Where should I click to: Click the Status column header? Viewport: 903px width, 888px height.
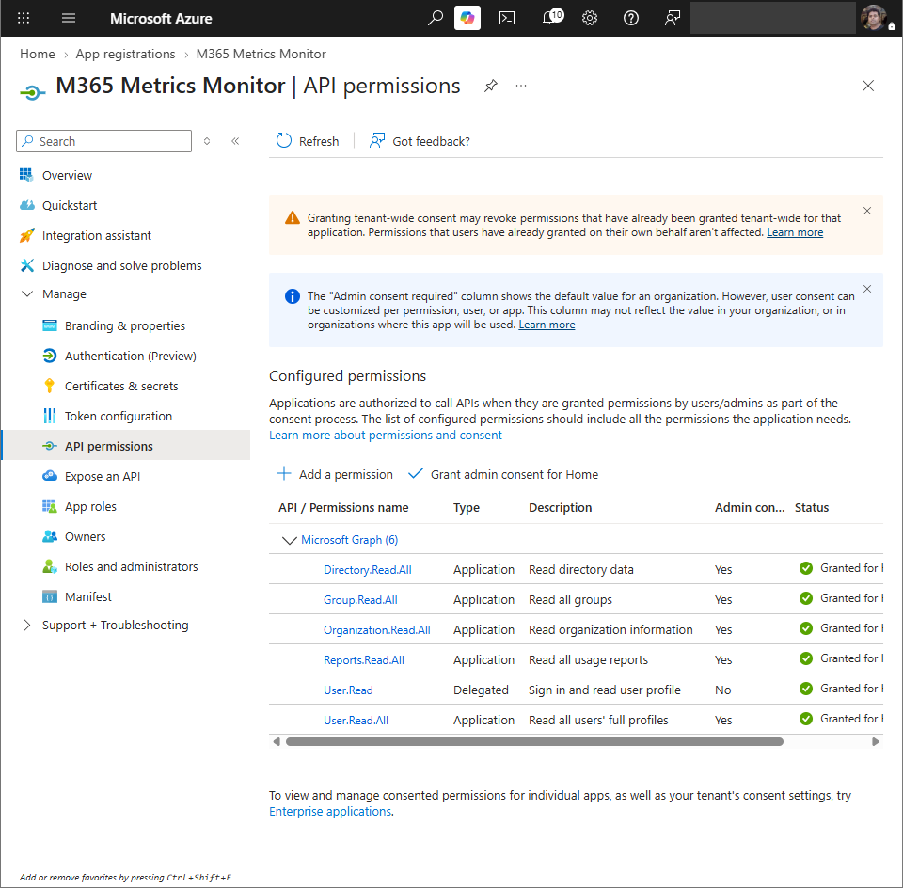click(x=812, y=507)
